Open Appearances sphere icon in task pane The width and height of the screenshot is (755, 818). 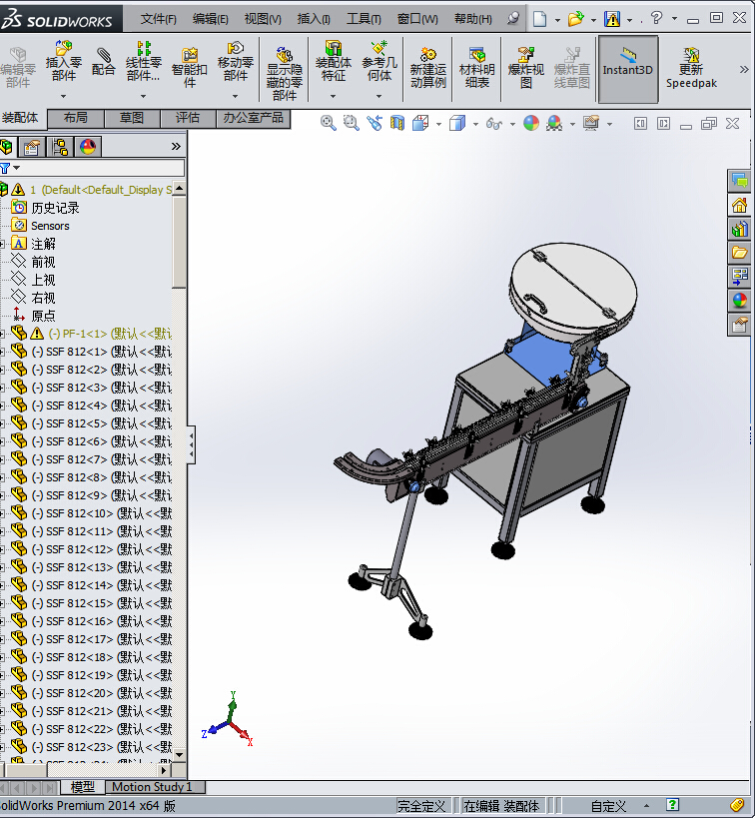pyautogui.click(x=739, y=301)
